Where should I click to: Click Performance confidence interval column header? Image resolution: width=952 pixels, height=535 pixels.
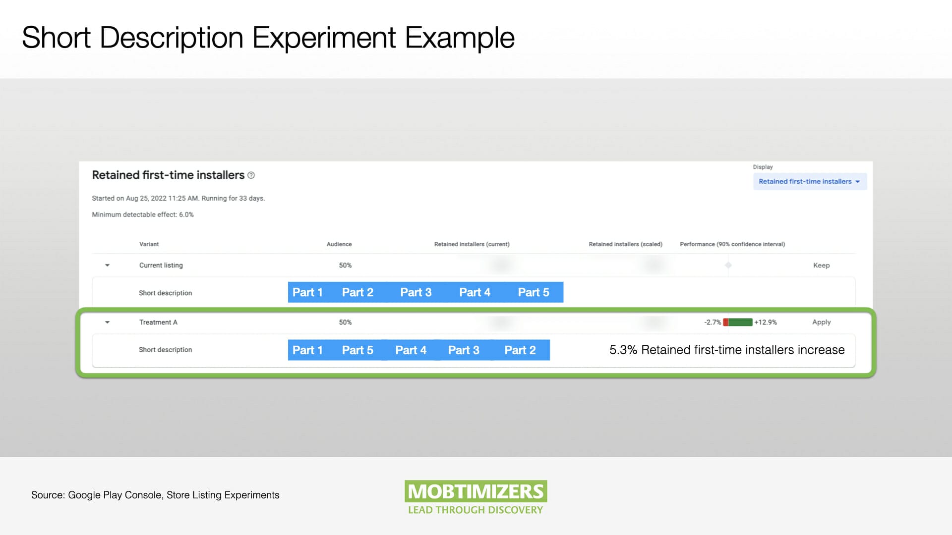pyautogui.click(x=732, y=244)
